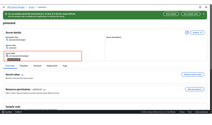
Task: Open the CloudShell icon in footer
Action: (3, 112)
